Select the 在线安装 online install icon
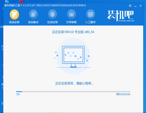This screenshot has height=113, width=146. 52,15
